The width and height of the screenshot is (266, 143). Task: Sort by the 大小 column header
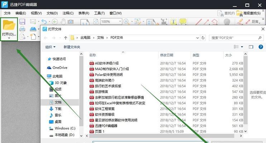(x=228, y=55)
